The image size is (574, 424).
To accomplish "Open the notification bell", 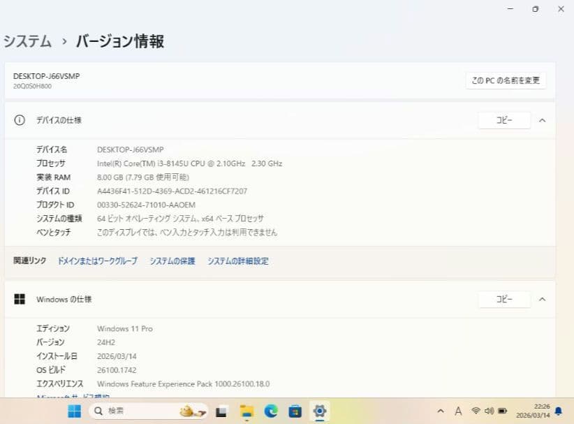I will [x=559, y=412].
